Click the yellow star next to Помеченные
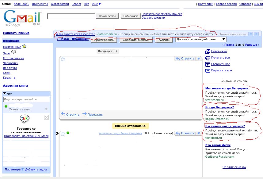 click(x=24, y=46)
